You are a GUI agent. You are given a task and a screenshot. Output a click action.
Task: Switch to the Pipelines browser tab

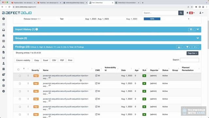49,3
